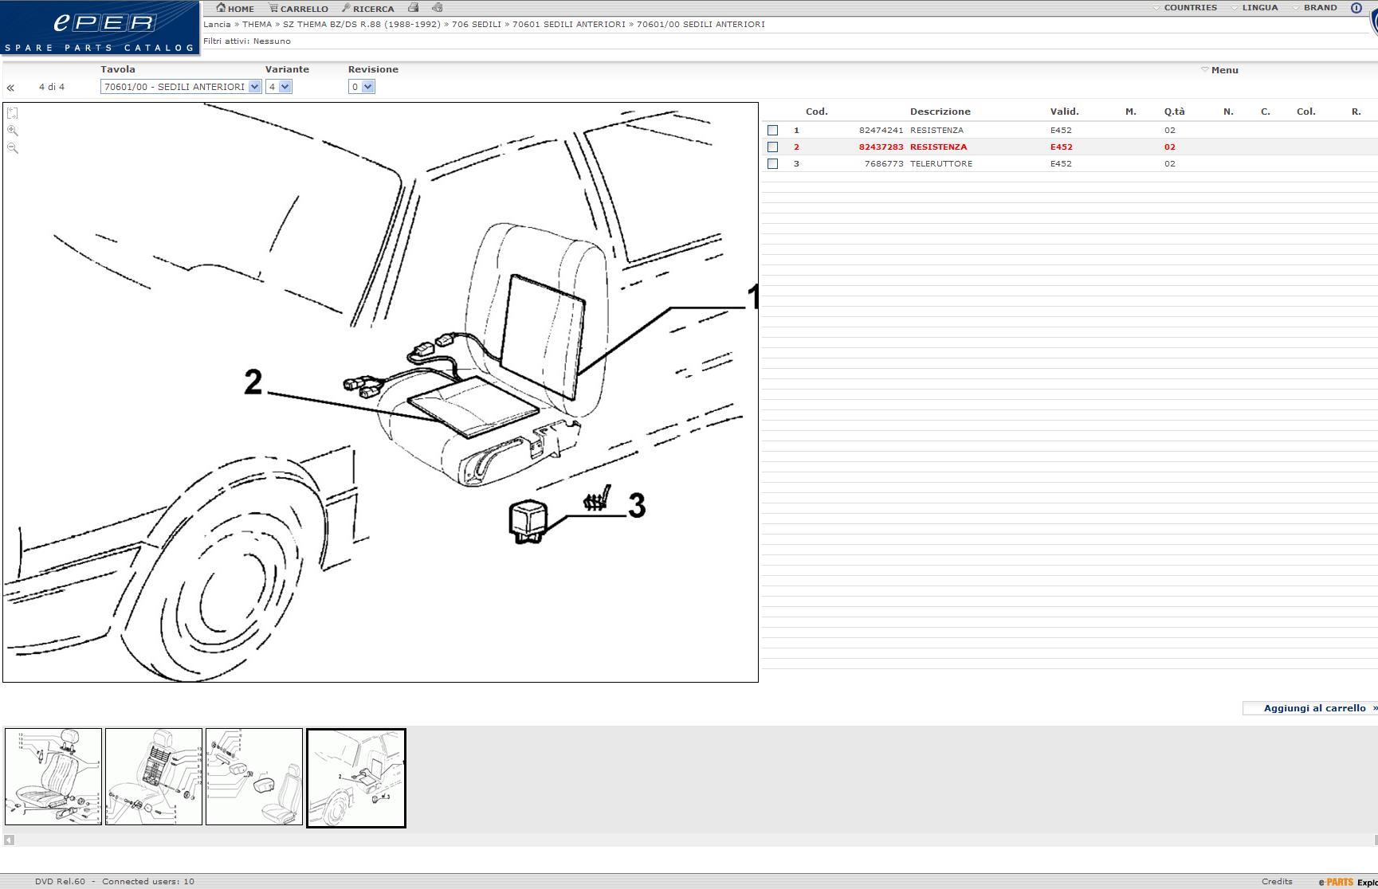Screen dimensions: 1378x889
Task: Click the blue info icon
Action: click(x=1356, y=8)
